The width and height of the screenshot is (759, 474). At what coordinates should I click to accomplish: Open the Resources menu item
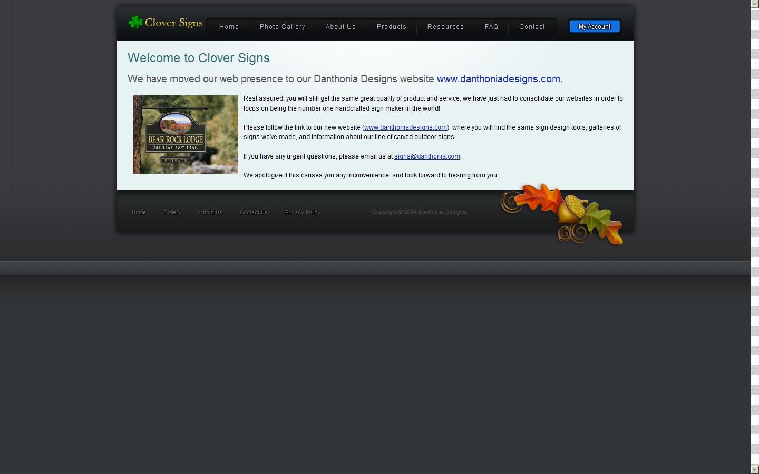click(446, 27)
